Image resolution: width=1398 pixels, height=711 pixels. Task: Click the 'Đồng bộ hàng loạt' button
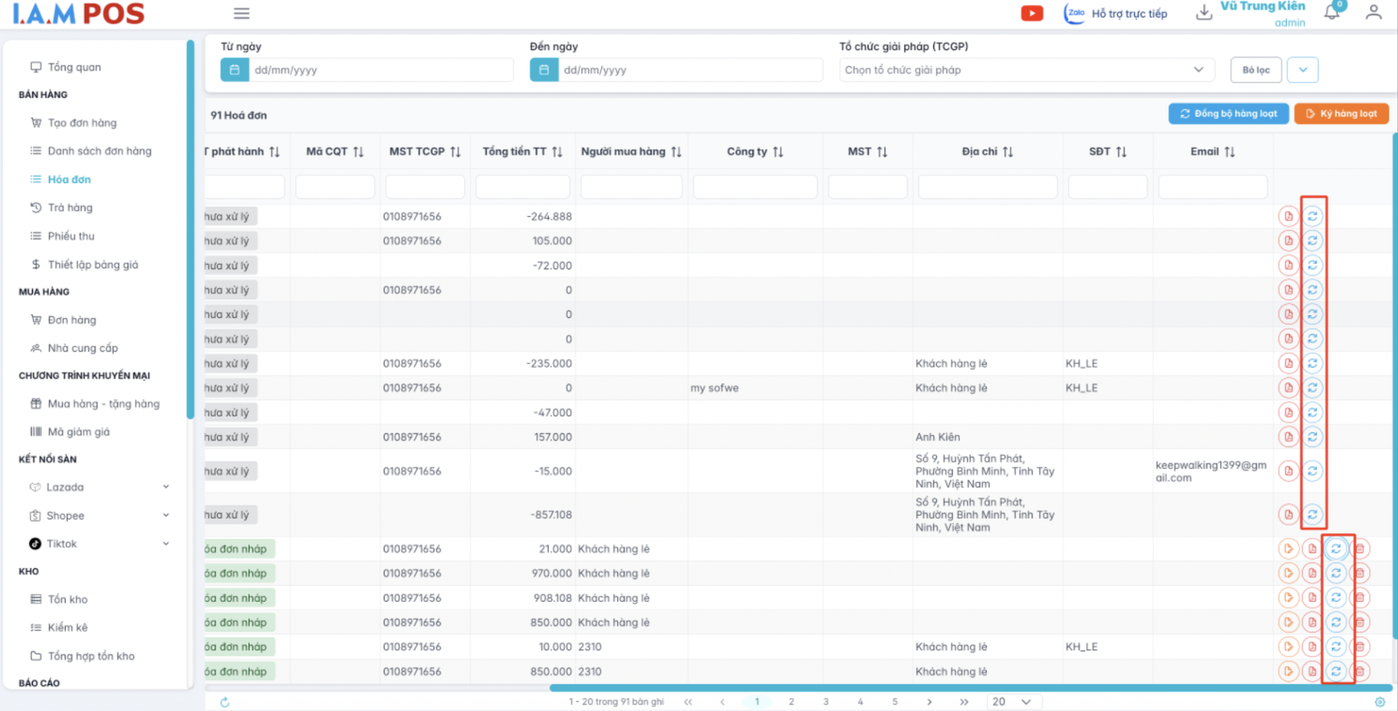tap(1228, 114)
